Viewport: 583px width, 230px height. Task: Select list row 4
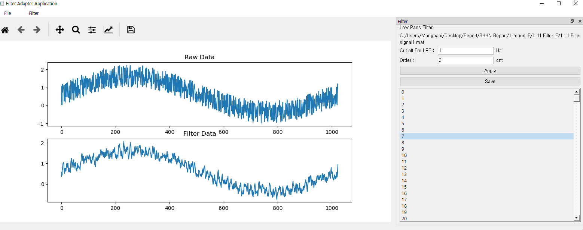pyautogui.click(x=487, y=117)
